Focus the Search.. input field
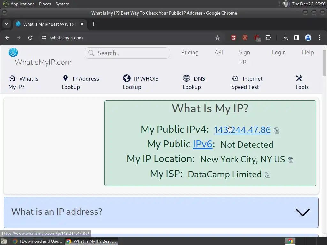 pyautogui.click(x=127, y=53)
